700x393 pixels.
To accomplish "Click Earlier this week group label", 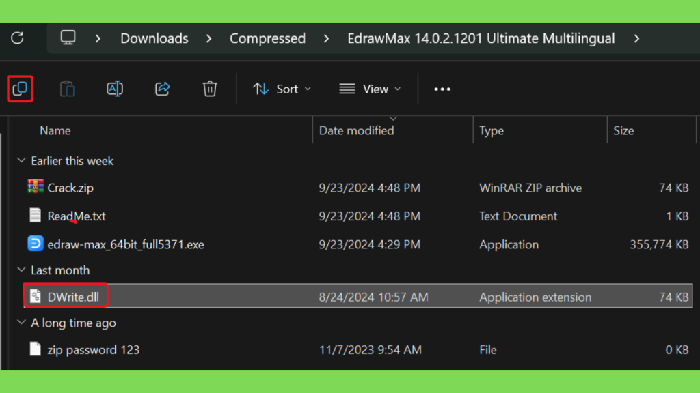I will click(x=72, y=161).
